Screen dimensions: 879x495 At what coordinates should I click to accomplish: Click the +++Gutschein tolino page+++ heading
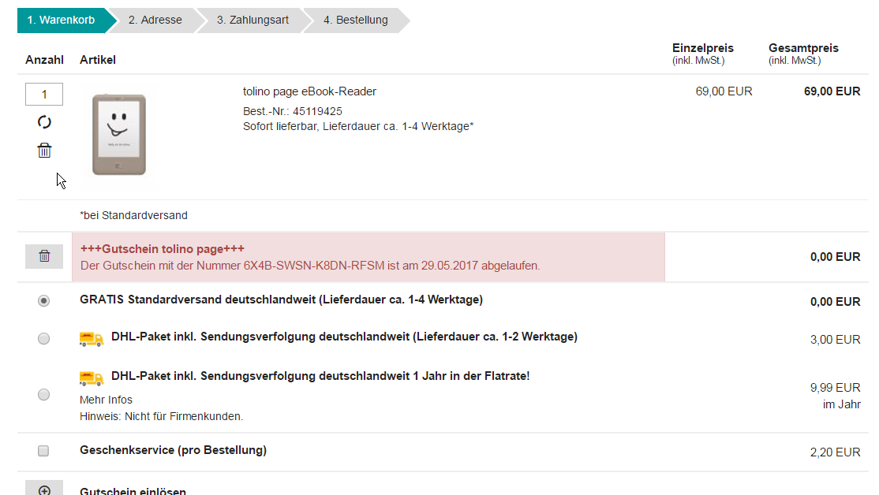point(163,248)
